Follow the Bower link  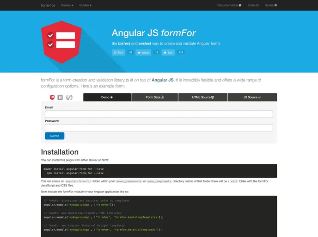pyautogui.click(x=93, y=160)
